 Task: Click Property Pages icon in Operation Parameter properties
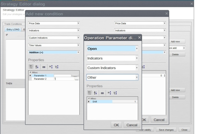[102, 93]
